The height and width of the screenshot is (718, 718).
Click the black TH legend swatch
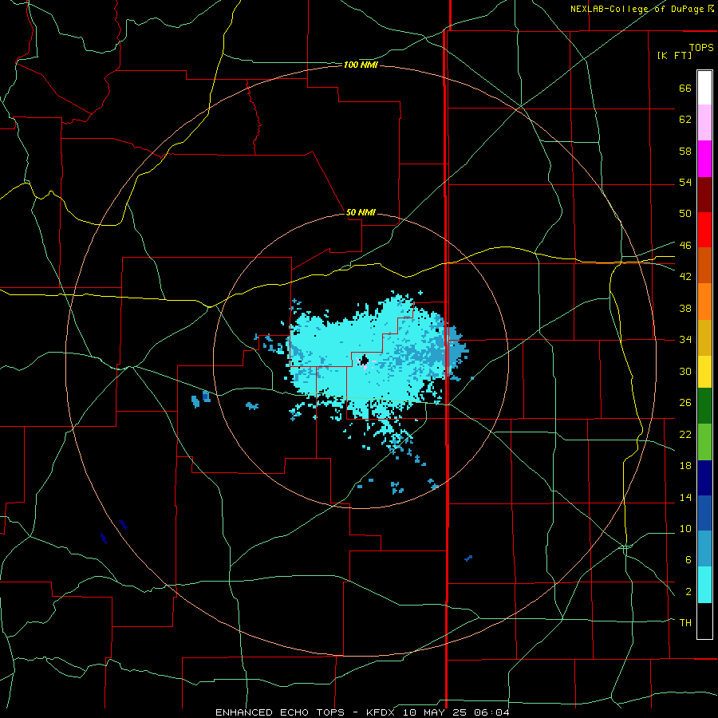click(704, 621)
